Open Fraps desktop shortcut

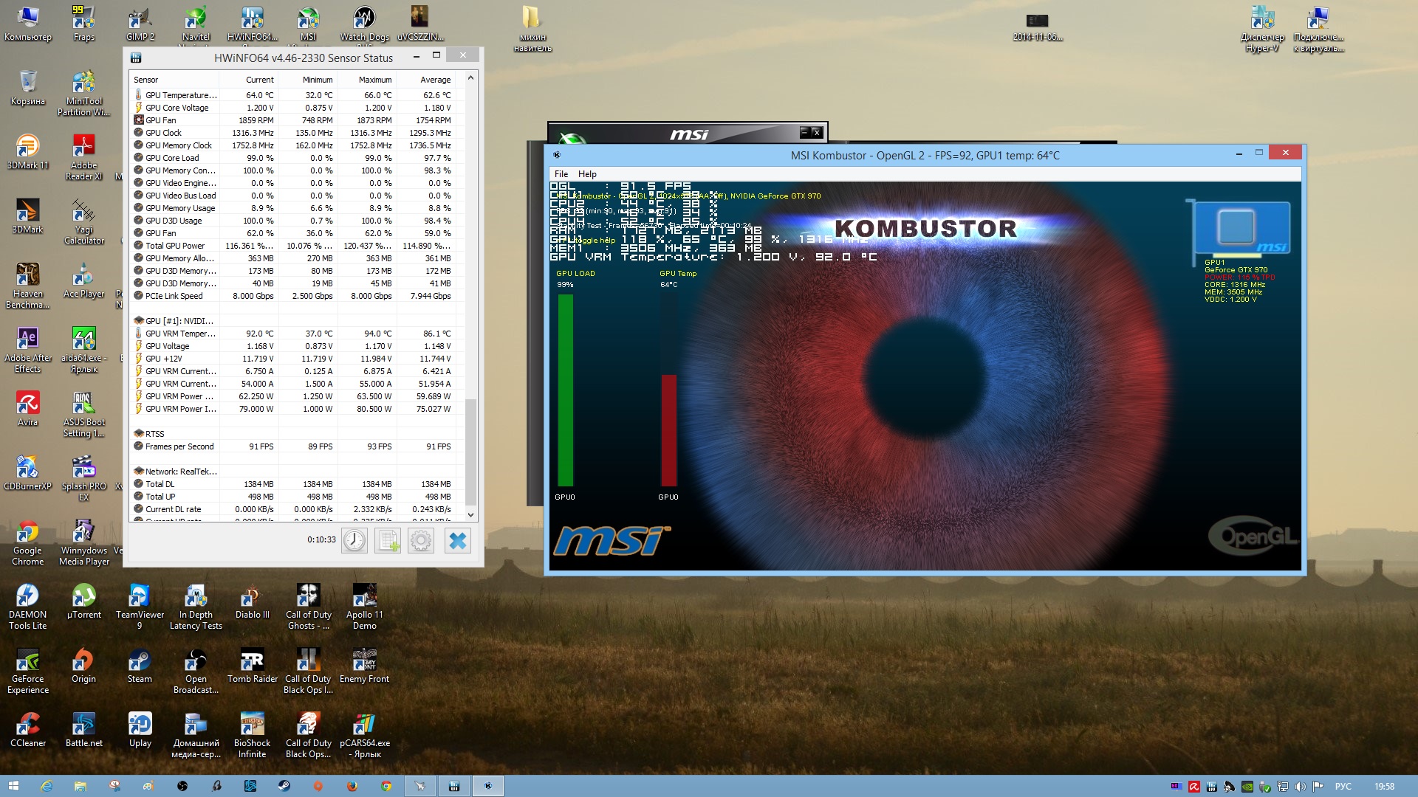tap(83, 22)
